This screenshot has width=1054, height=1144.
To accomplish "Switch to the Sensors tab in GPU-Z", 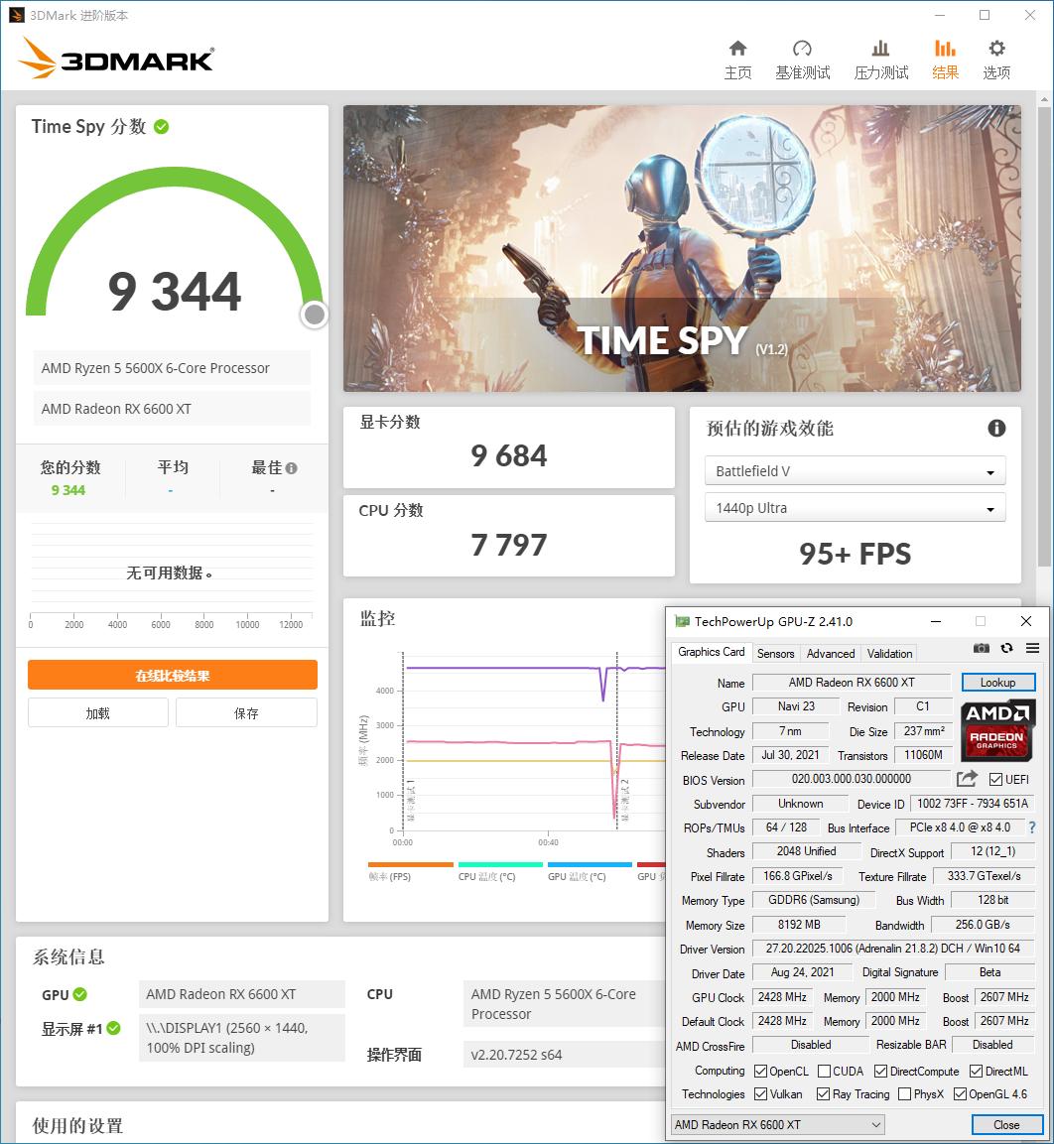I will tap(775, 653).
